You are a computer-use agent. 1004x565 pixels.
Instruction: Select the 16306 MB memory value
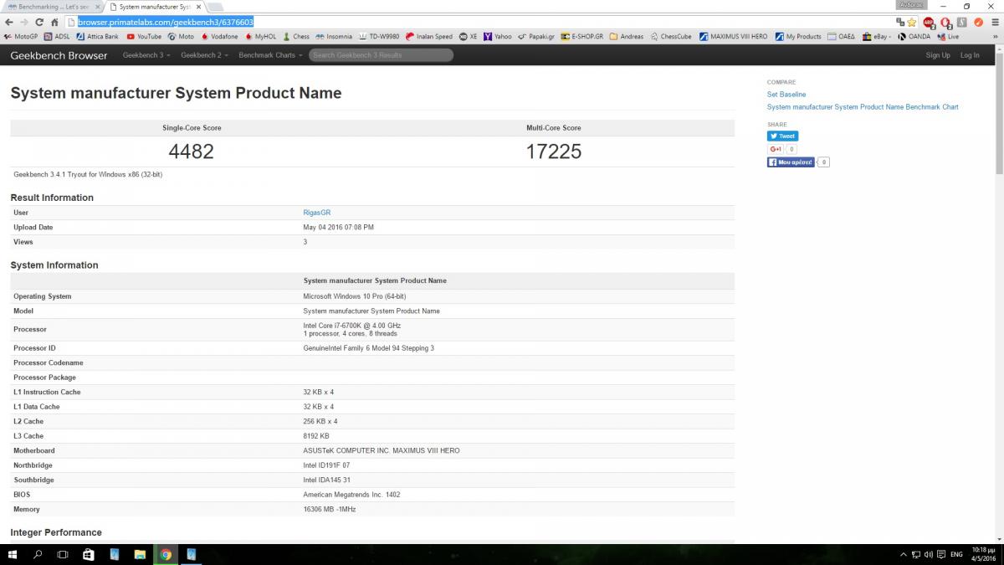coord(329,509)
